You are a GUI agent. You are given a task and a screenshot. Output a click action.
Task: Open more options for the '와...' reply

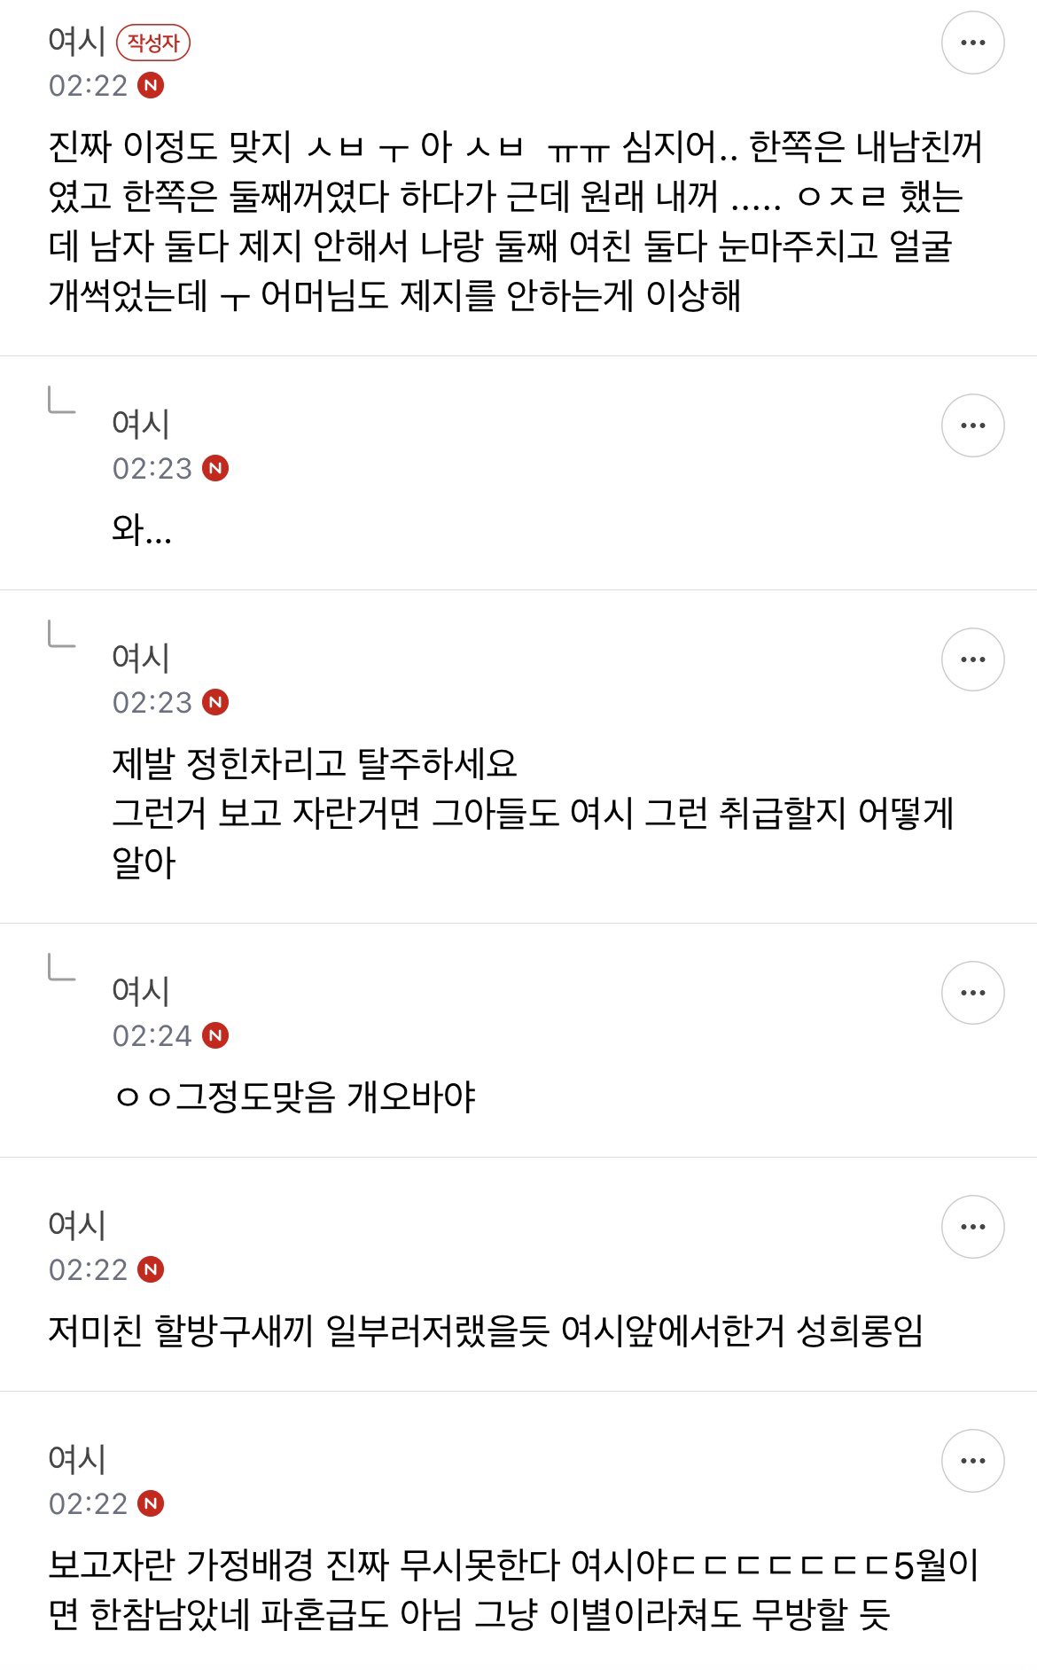972,425
